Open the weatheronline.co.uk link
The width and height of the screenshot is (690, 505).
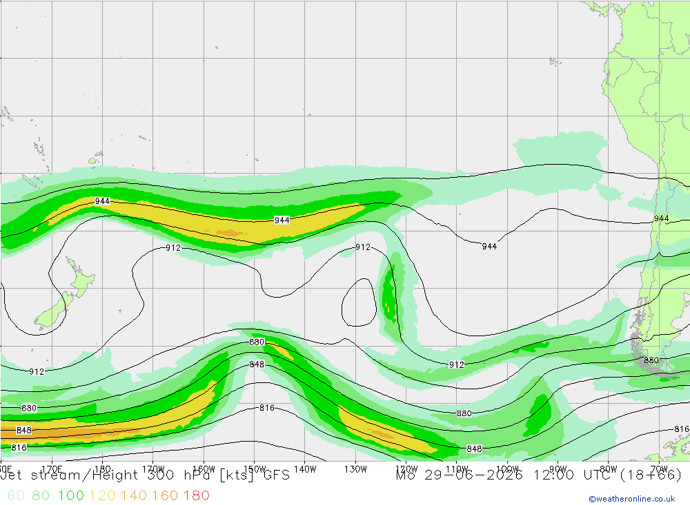[632, 499]
